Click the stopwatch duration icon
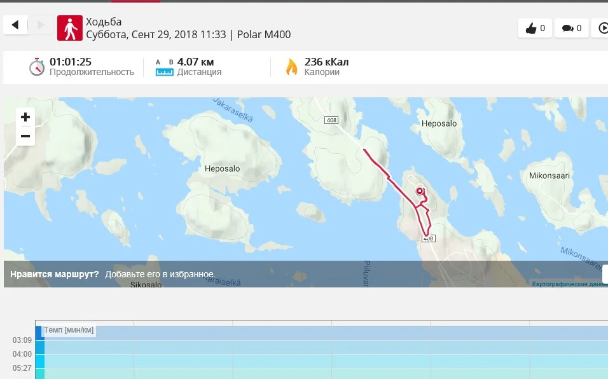This screenshot has height=379, width=608. [x=37, y=67]
